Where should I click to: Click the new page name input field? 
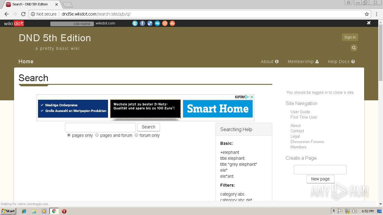point(320,170)
